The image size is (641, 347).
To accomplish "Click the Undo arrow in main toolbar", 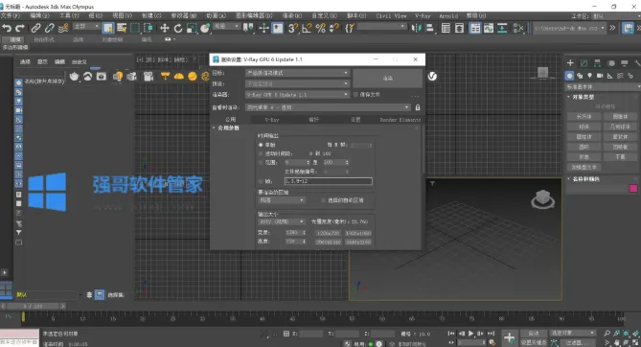I will 6,28.
